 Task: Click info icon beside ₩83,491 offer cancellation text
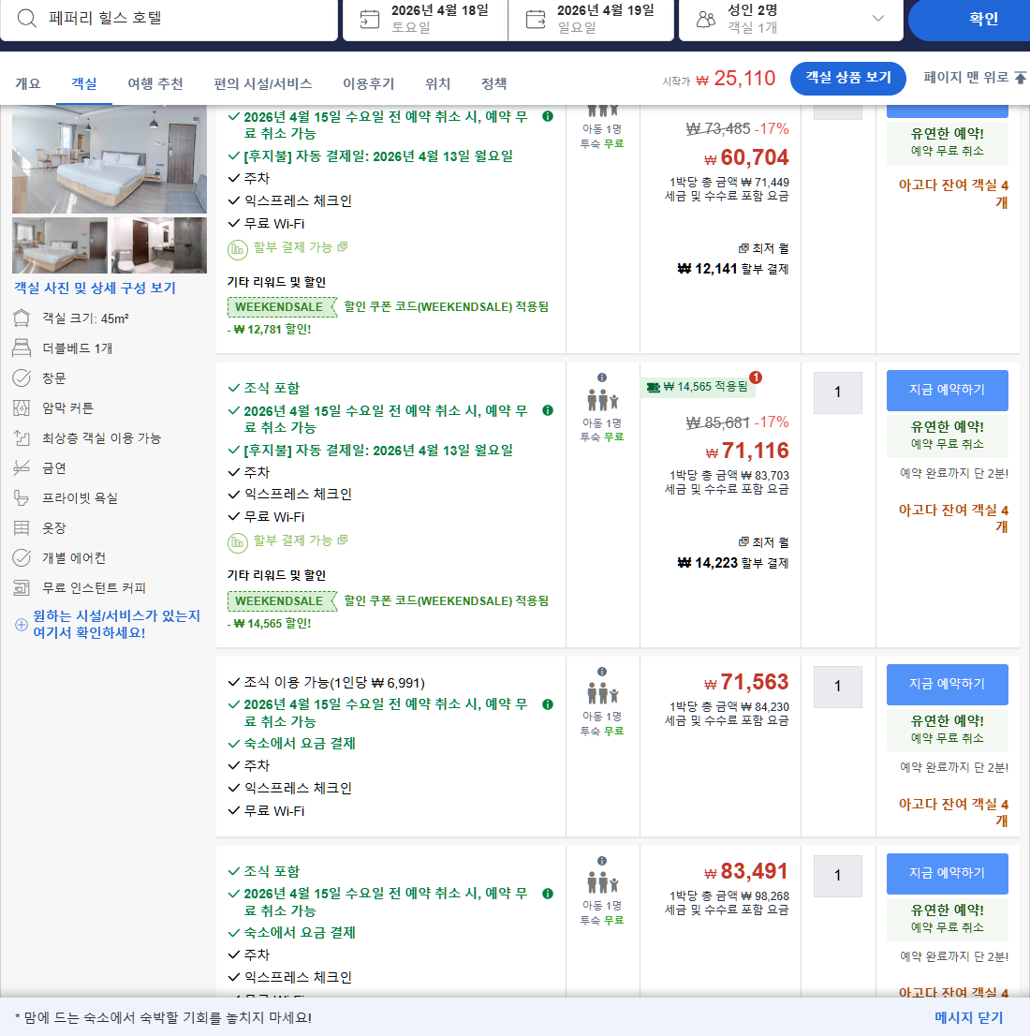click(548, 894)
